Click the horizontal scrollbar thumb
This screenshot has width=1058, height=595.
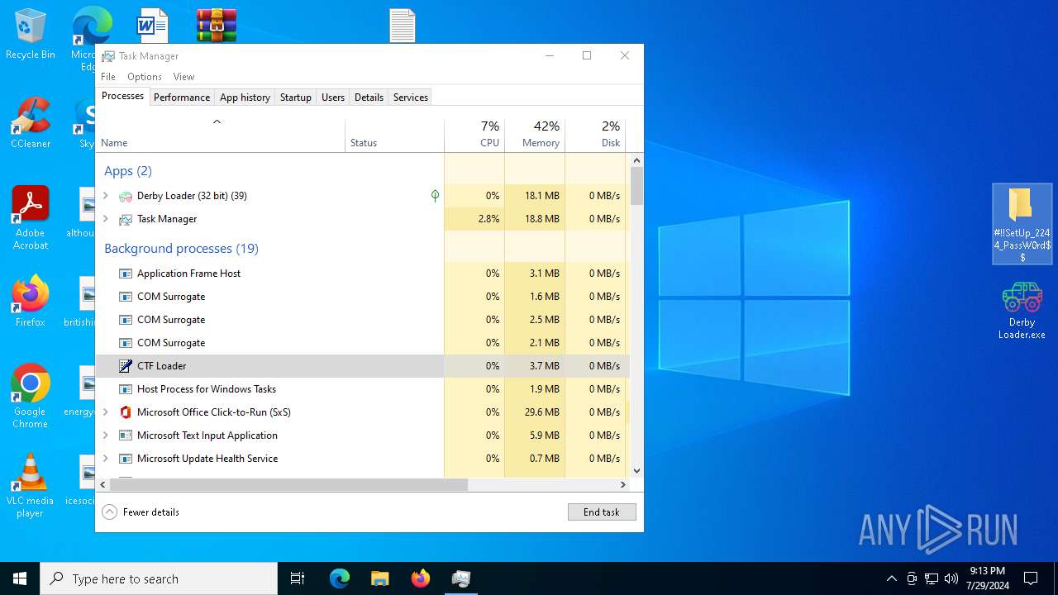tap(288, 485)
